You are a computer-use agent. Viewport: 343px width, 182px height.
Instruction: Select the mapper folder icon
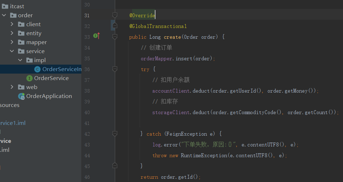21,42
